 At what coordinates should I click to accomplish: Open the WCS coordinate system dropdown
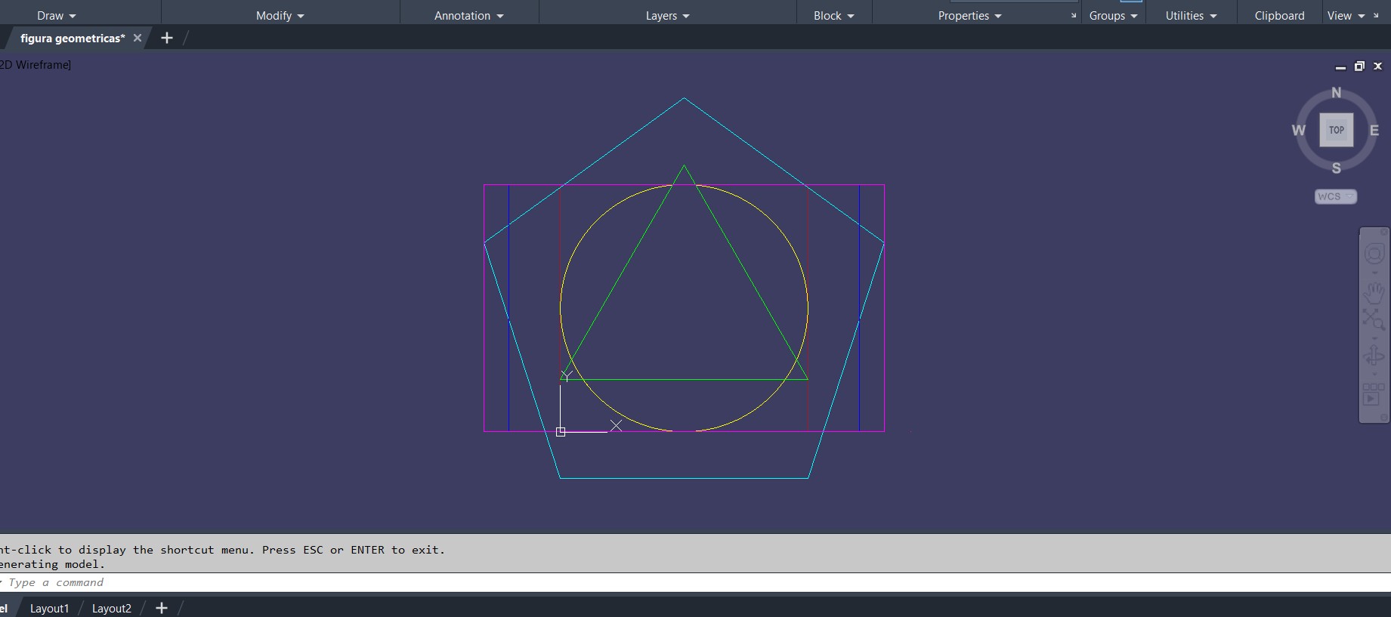(x=1335, y=196)
